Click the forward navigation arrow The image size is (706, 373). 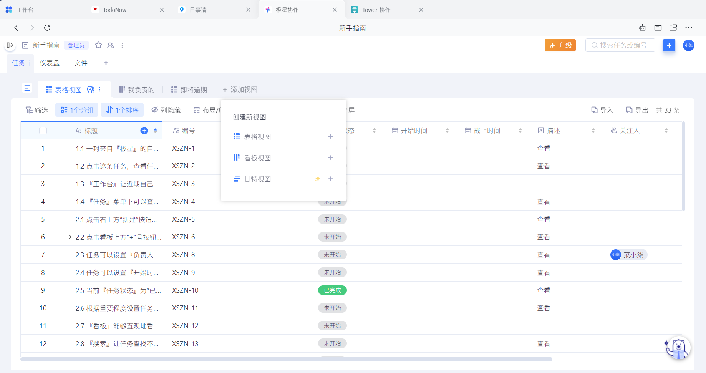click(x=32, y=28)
